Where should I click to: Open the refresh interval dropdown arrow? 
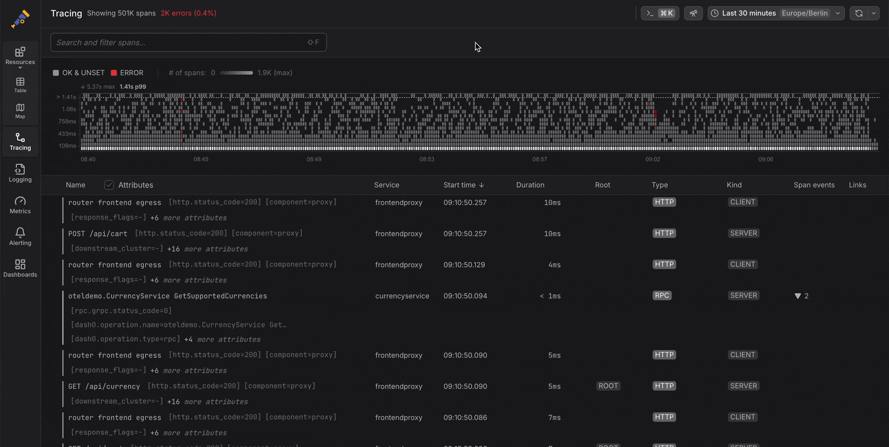click(874, 13)
